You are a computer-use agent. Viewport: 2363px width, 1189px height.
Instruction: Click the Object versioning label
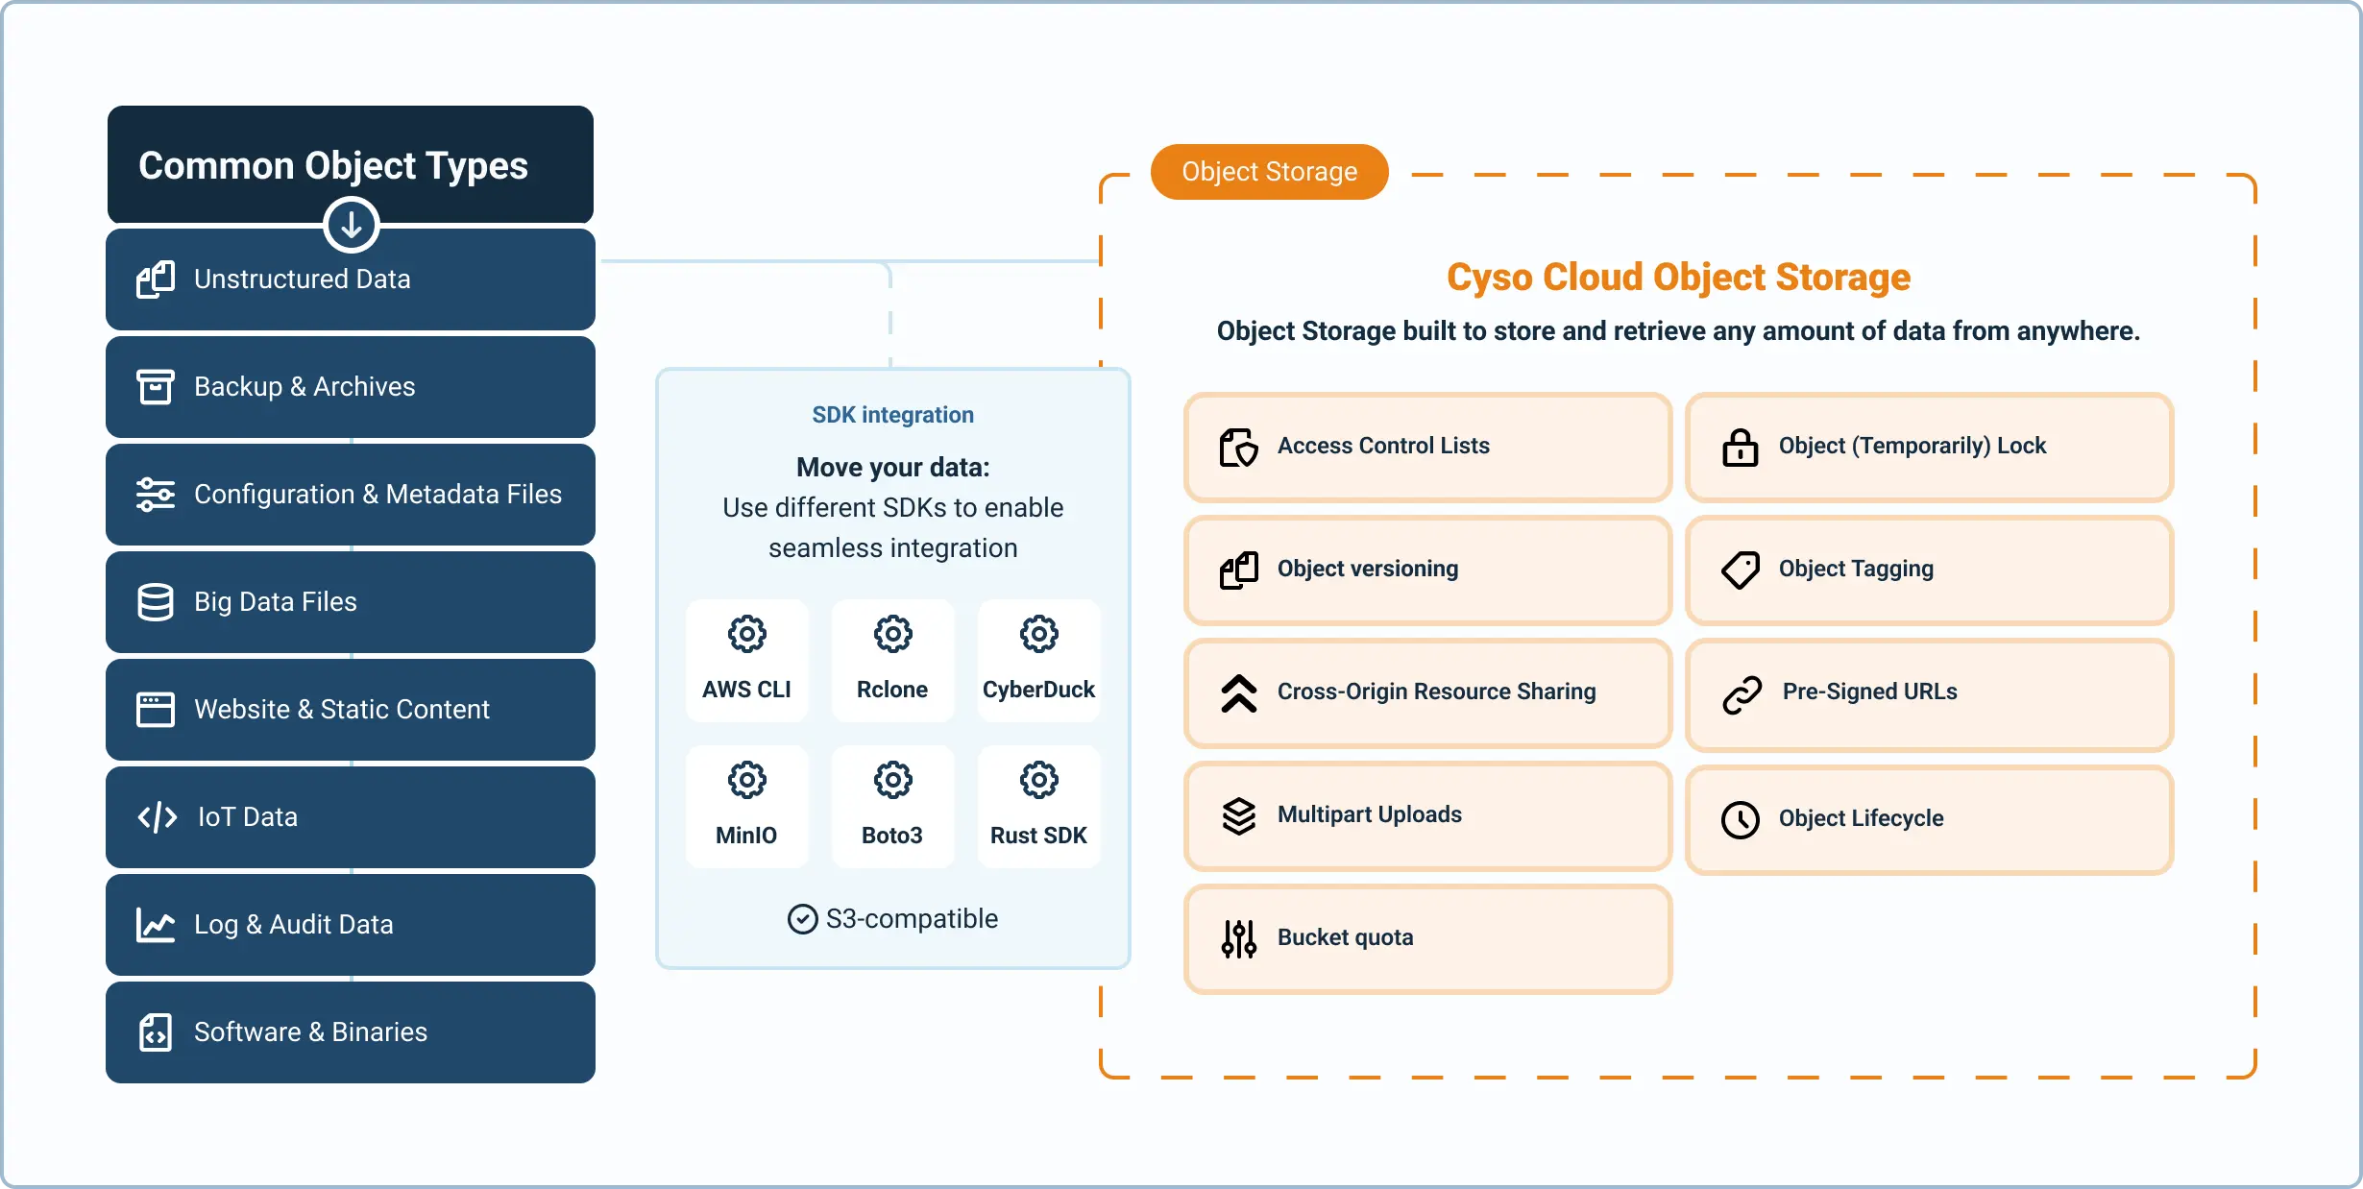(x=1368, y=569)
